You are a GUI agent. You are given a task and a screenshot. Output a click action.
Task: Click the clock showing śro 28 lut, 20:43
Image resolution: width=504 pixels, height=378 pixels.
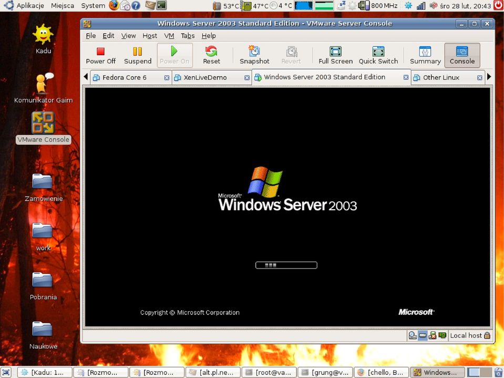[465, 5]
